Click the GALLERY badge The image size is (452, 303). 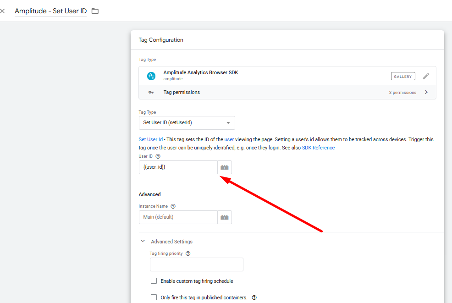pyautogui.click(x=403, y=77)
